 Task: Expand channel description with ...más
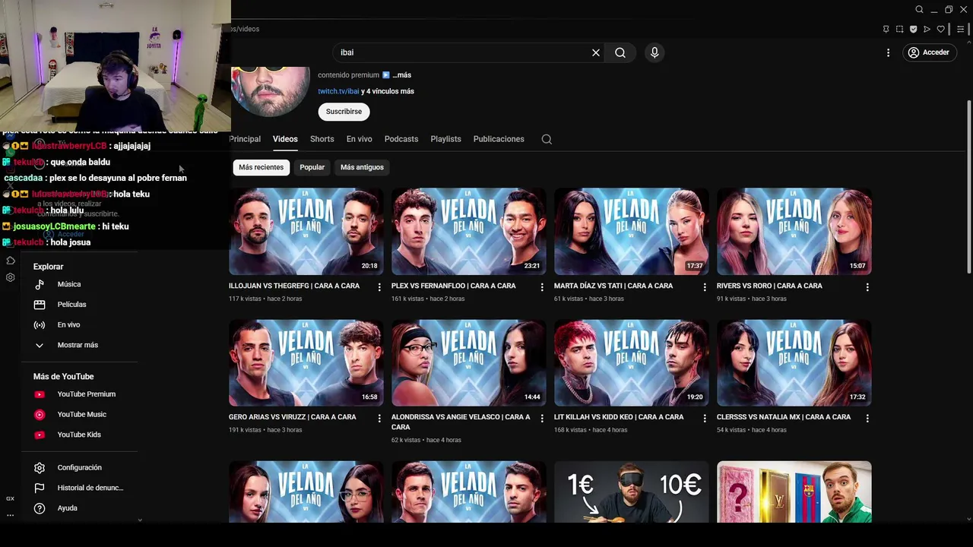point(401,75)
